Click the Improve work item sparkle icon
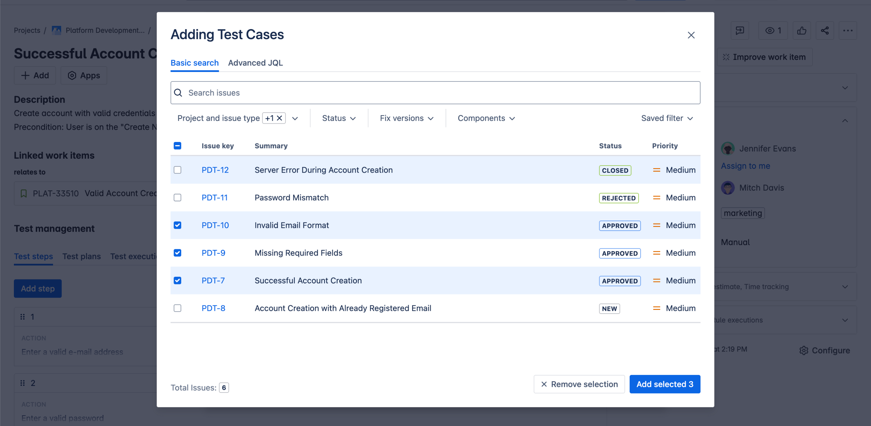Image resolution: width=871 pixels, height=426 pixels. 726,57
